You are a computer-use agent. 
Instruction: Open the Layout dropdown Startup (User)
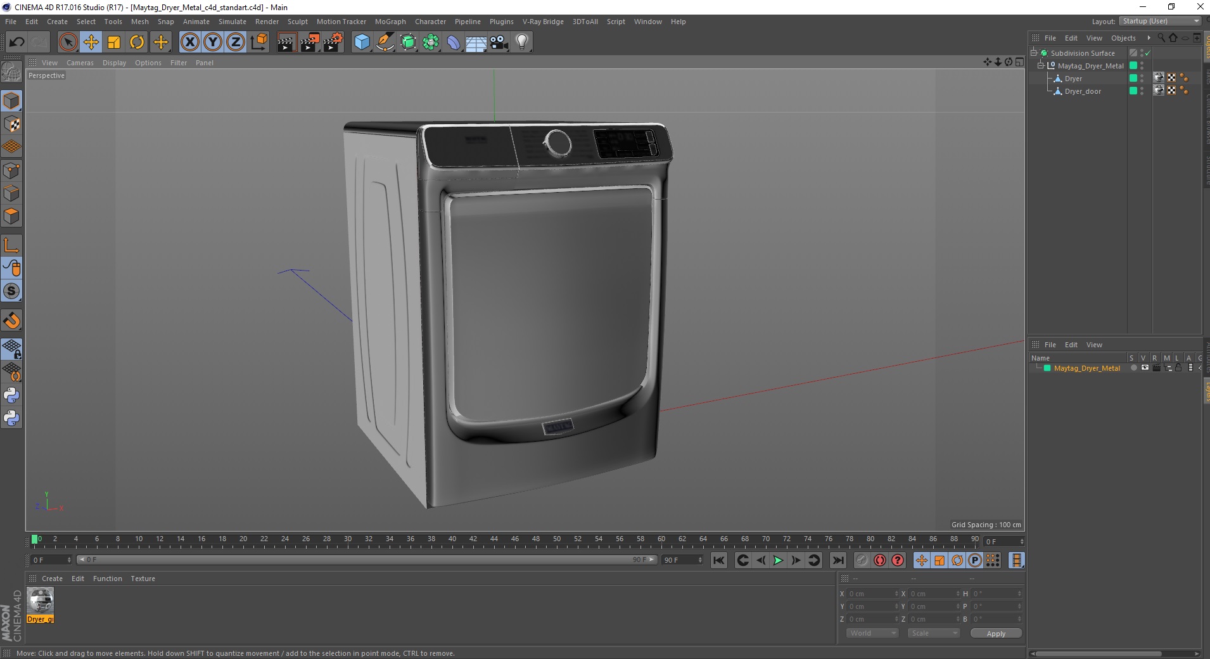1160,21
